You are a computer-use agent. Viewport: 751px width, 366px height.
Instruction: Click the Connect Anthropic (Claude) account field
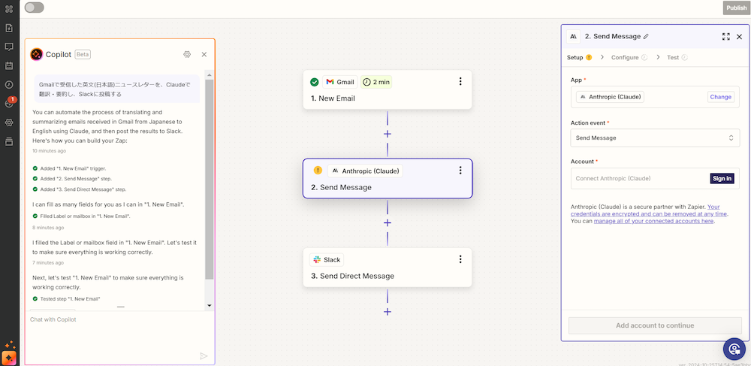[x=655, y=179]
